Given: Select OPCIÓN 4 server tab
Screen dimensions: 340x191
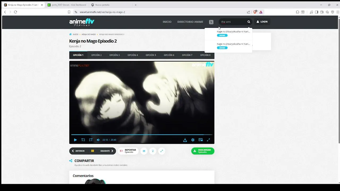Looking at the screenshot, I should coord(133,55).
